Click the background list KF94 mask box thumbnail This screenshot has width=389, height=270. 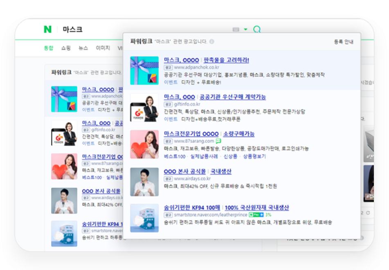[64, 234]
